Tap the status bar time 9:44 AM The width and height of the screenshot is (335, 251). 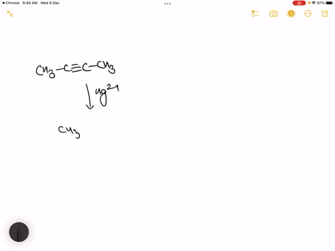click(30, 3)
